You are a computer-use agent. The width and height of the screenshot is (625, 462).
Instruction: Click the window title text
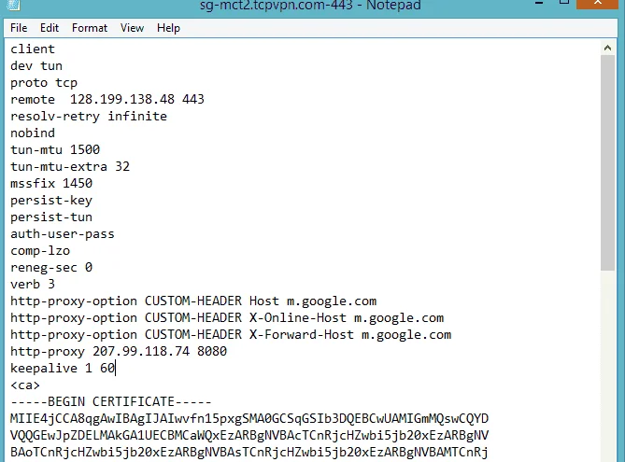(310, 6)
